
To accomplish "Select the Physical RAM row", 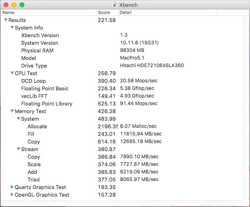I will click(37, 50).
